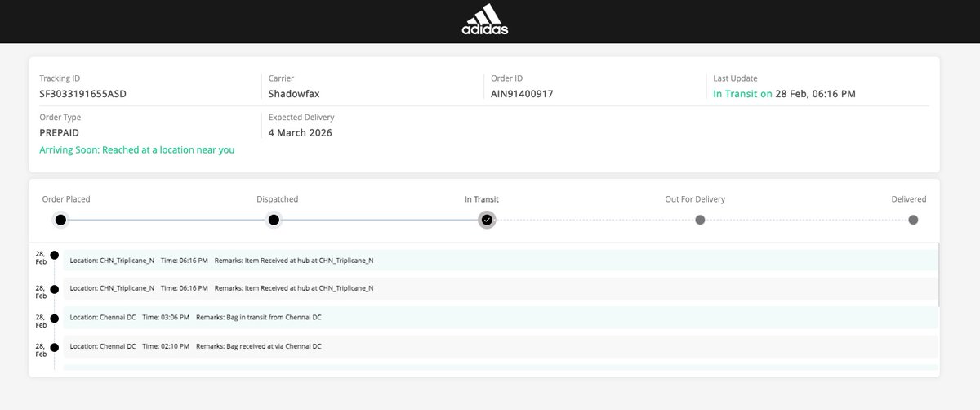The height and width of the screenshot is (410, 980).
Task: Click the timeline dot beside the 03:06 PM event
Action: [54, 319]
